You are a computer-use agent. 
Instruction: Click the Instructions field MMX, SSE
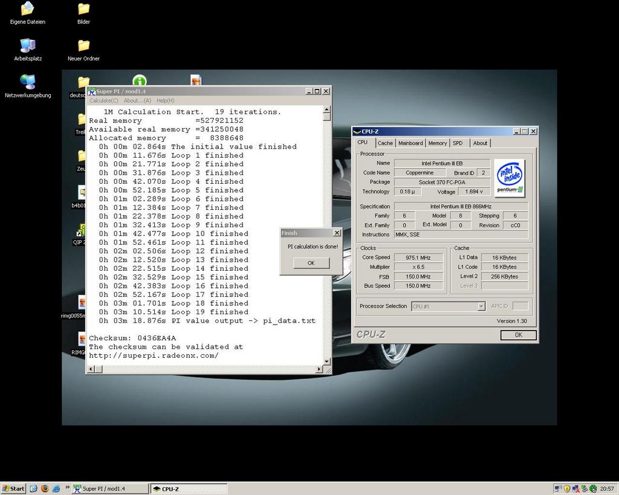click(x=461, y=235)
